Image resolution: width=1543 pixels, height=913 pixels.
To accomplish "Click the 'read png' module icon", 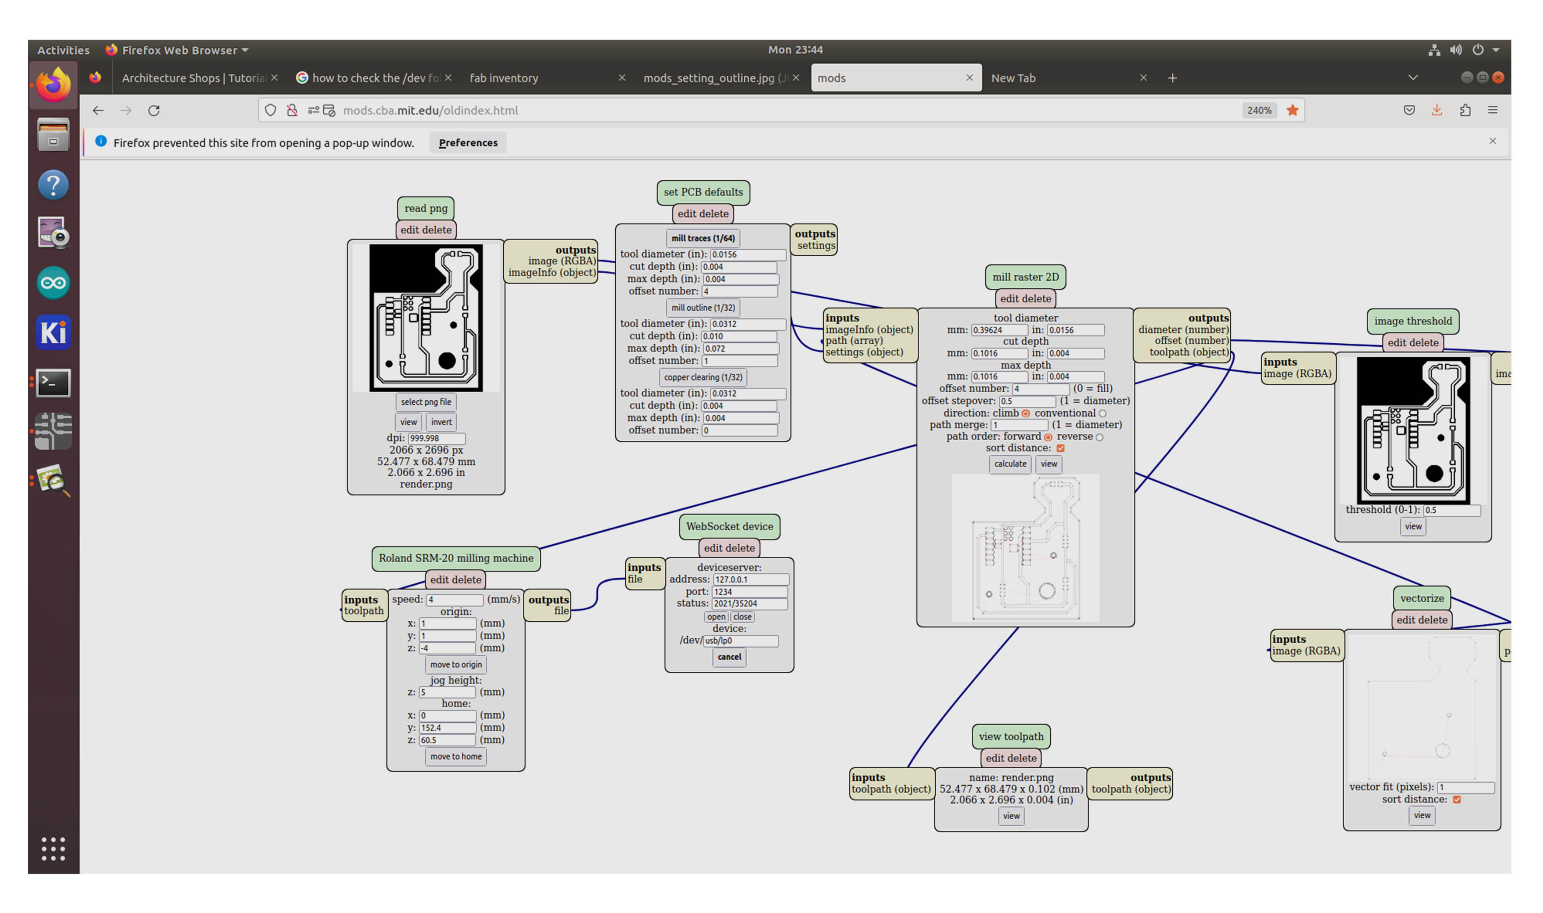I will click(x=427, y=207).
